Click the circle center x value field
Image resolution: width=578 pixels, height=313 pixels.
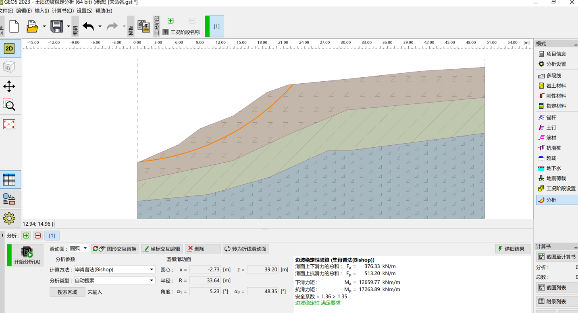click(205, 270)
